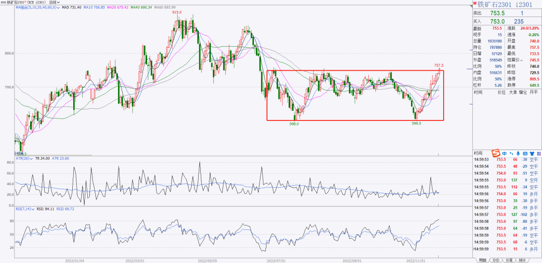Click the Sogou microphone voice input icon
The height and width of the screenshot is (263, 542).
pos(518,153)
